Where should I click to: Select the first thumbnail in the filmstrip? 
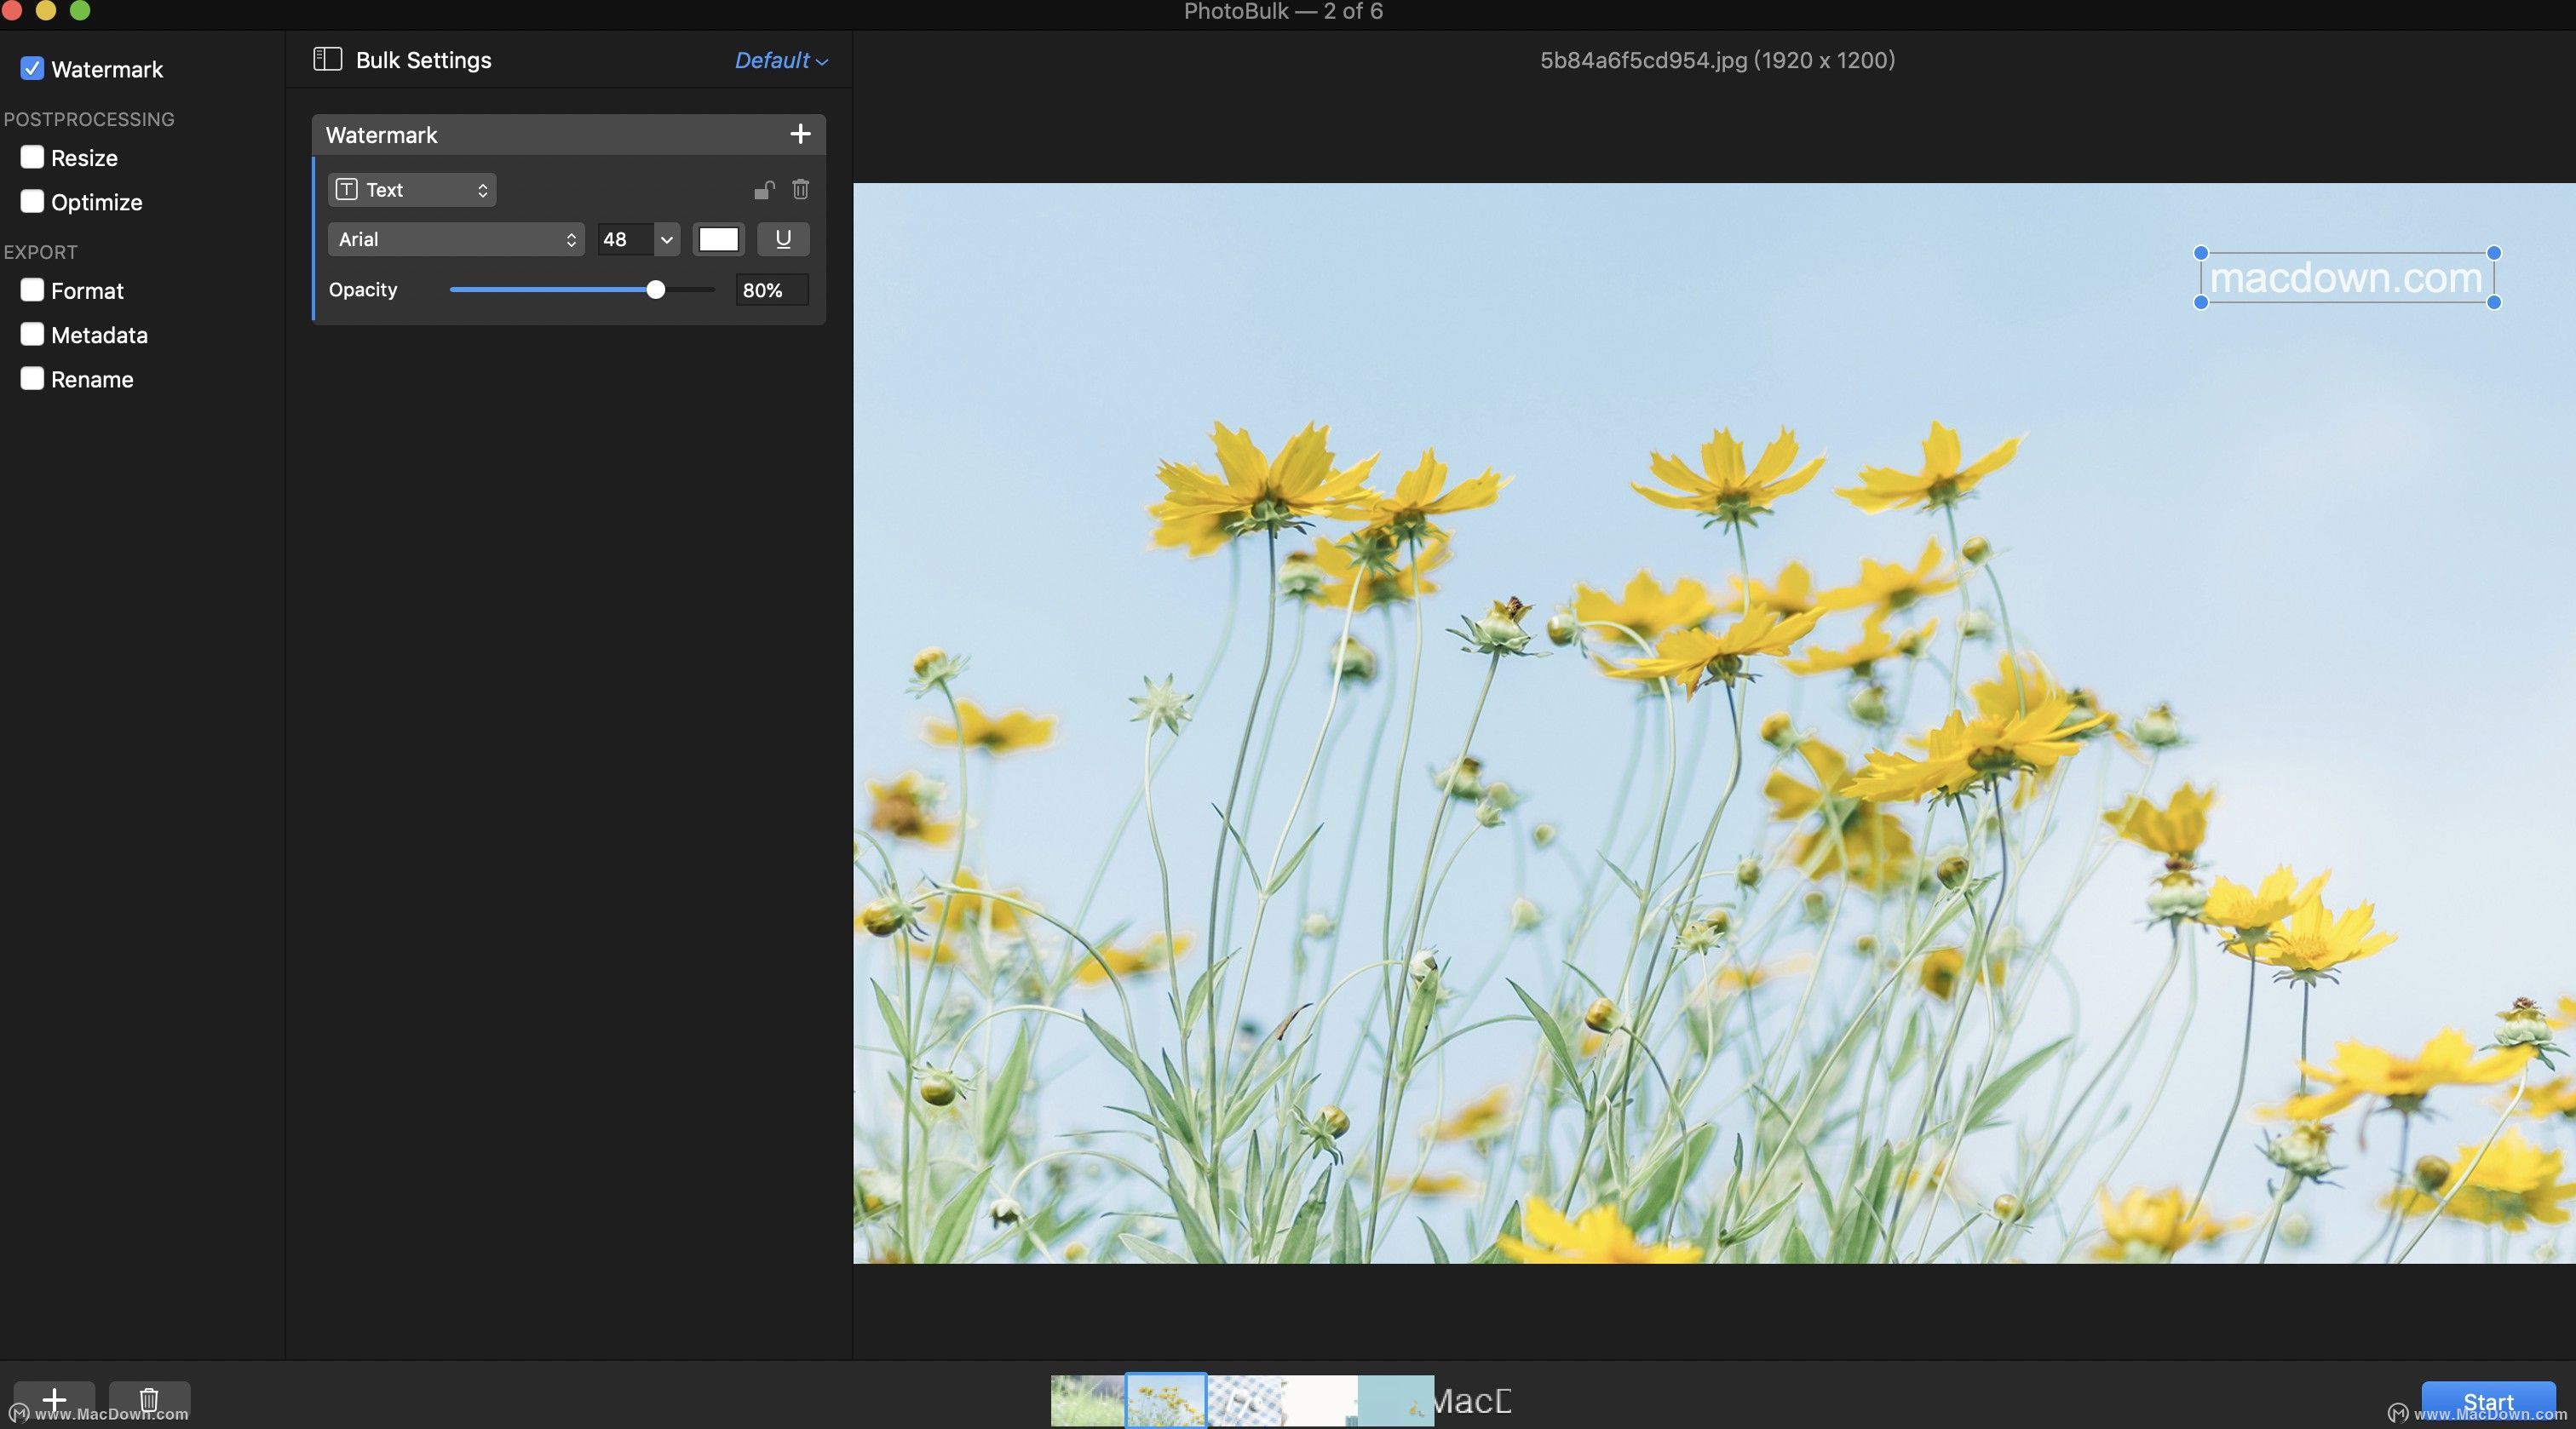click(1087, 1400)
